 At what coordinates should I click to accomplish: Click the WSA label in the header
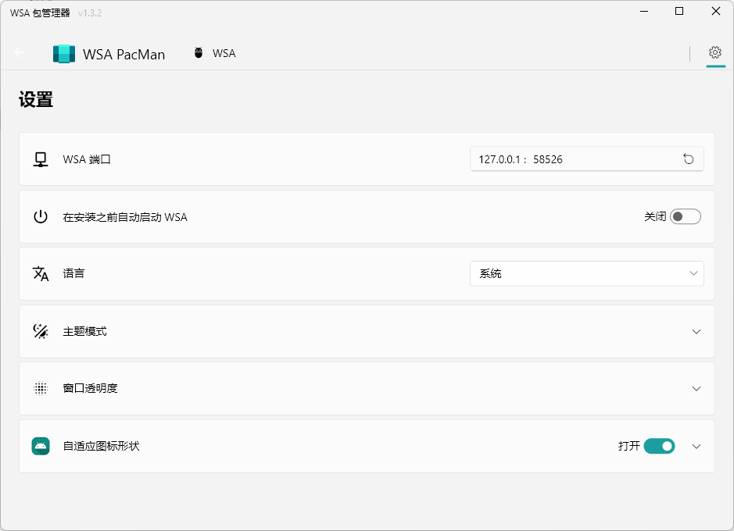pyautogui.click(x=224, y=53)
